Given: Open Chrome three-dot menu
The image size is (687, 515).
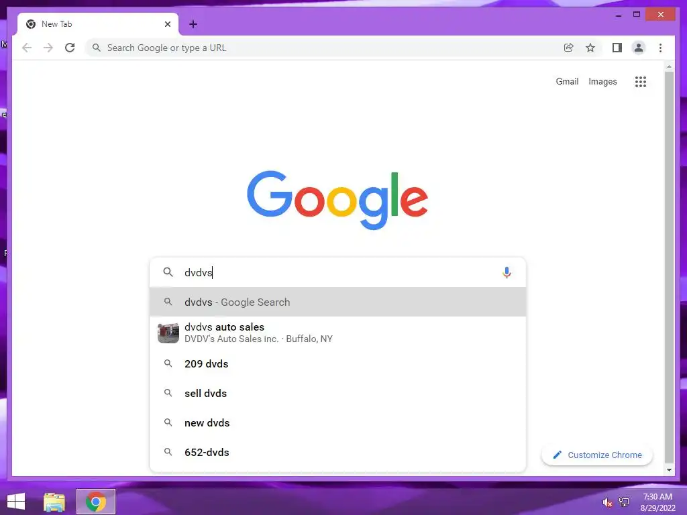Looking at the screenshot, I should click(660, 48).
